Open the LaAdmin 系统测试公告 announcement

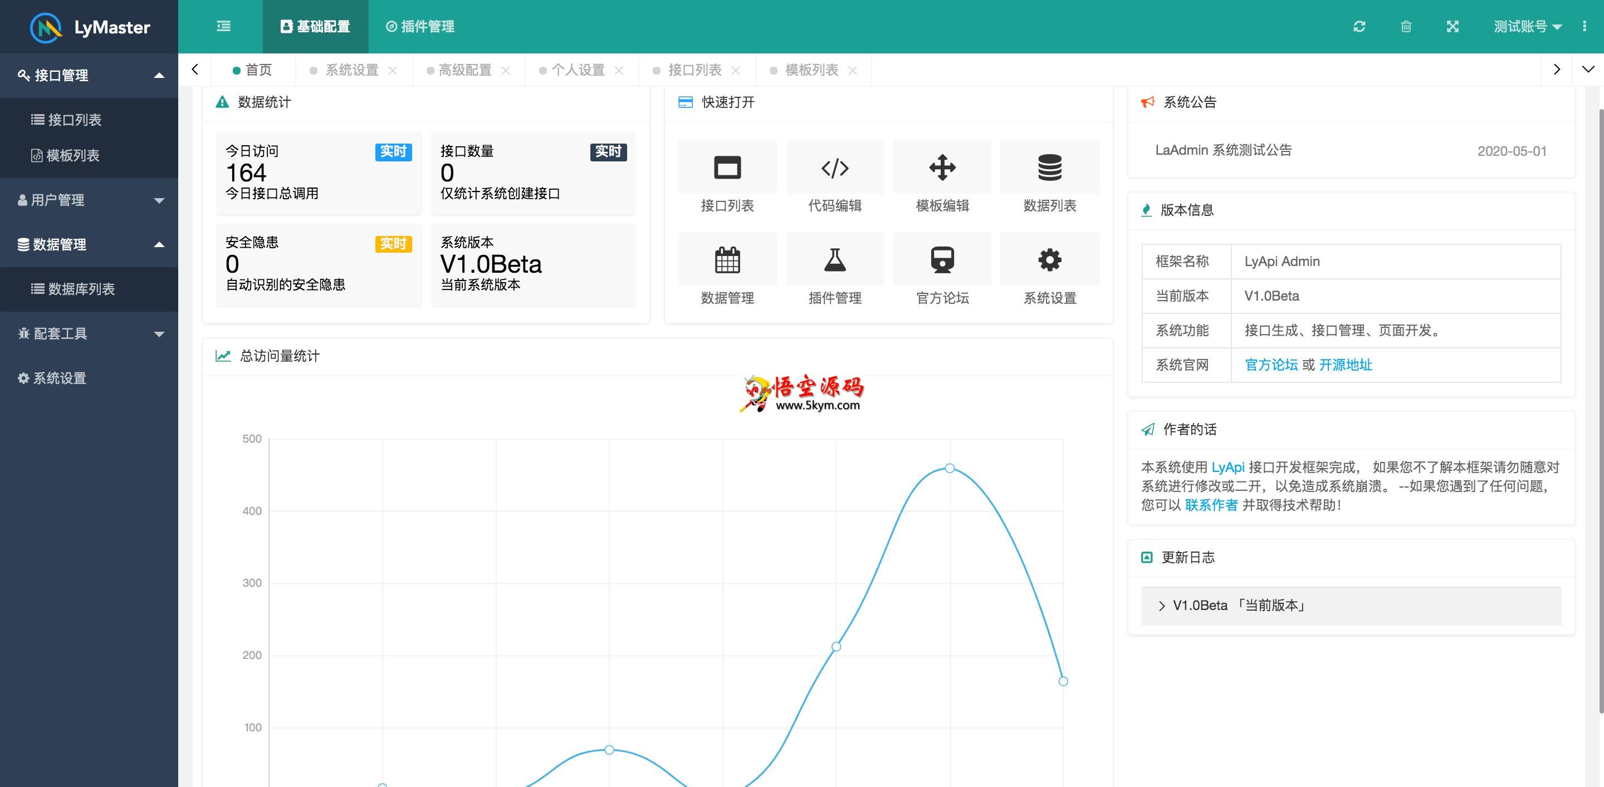tap(1224, 150)
